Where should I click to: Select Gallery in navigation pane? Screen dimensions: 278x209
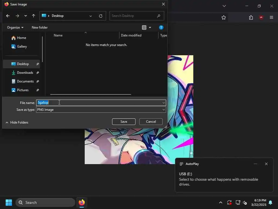coord(22,47)
